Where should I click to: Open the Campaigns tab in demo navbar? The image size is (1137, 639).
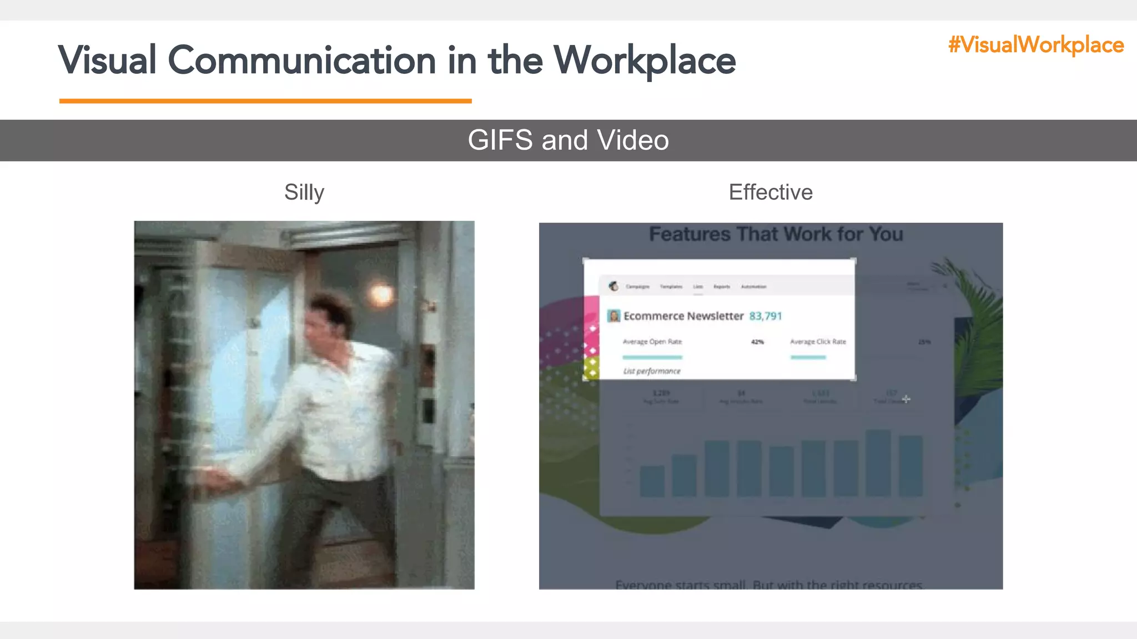[x=637, y=287]
